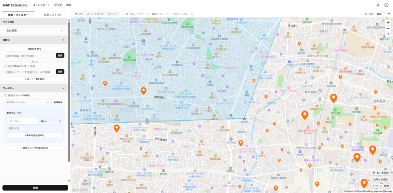This screenshot has height=193, width=393.
Task: Reset map bearing with compass button
Action: (388, 34)
